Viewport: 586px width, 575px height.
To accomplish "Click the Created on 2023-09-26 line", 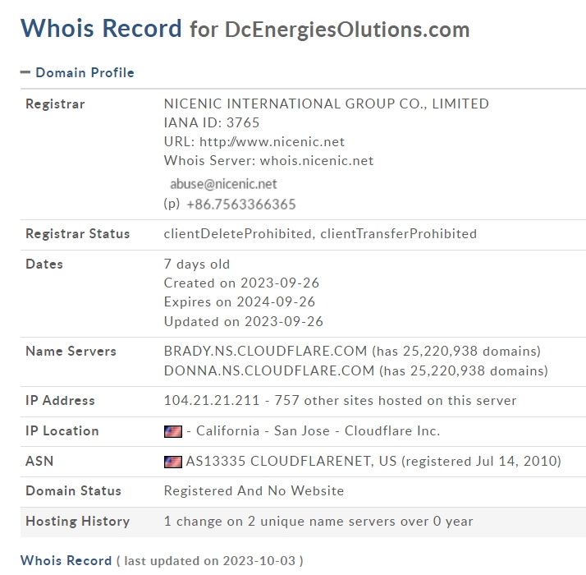I will point(241,283).
